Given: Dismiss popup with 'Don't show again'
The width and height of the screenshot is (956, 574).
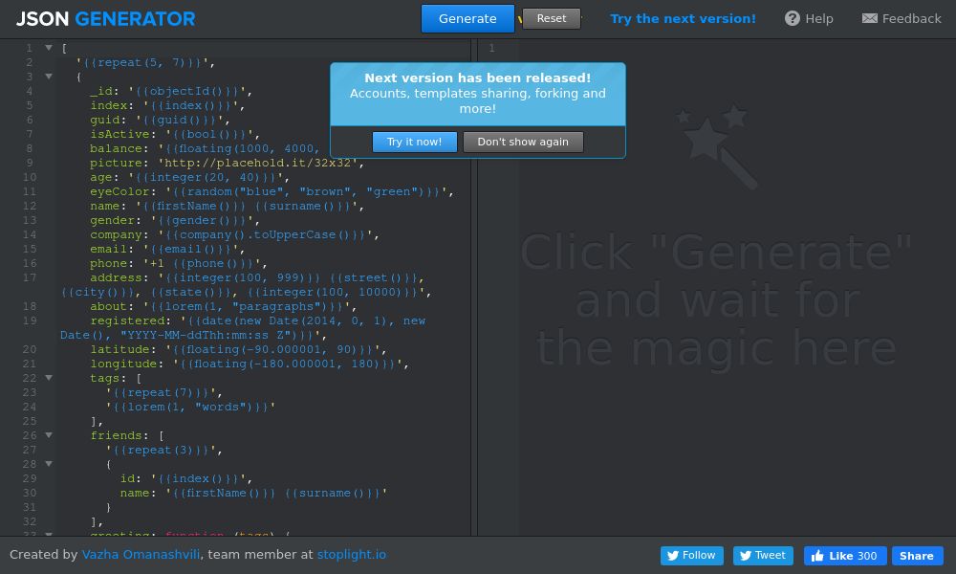Looking at the screenshot, I should click(x=523, y=142).
